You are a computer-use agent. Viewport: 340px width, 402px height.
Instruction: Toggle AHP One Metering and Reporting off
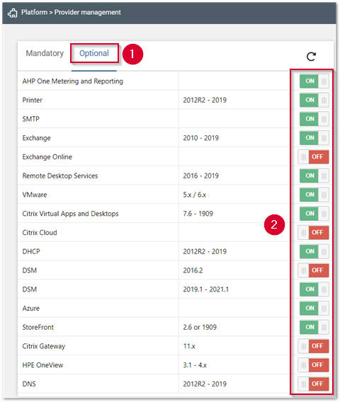click(x=314, y=81)
